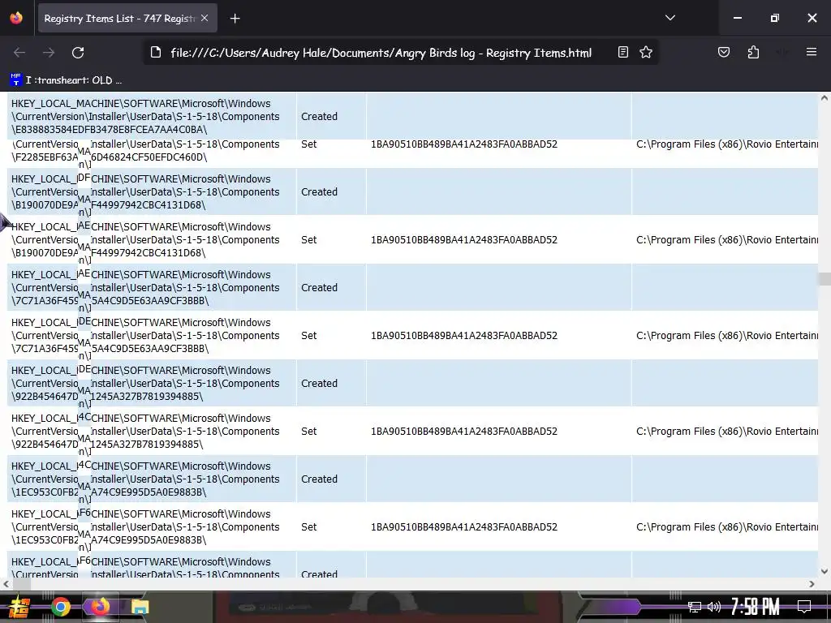
Task: Click the 1BA90510BB489BA41A value in the 1EC953C0FB2 row
Action: click(464, 526)
